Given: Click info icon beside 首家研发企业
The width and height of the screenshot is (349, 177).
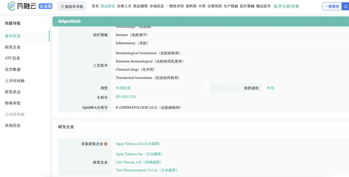Looking at the screenshot, I should pyautogui.click(x=106, y=144).
